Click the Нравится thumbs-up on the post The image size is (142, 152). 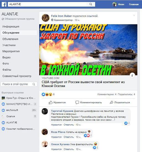tap(57, 103)
